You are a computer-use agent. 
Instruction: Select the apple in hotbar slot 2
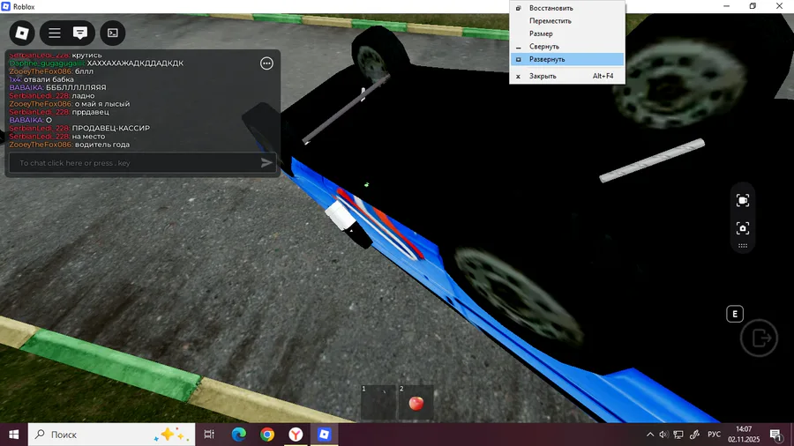[416, 402]
